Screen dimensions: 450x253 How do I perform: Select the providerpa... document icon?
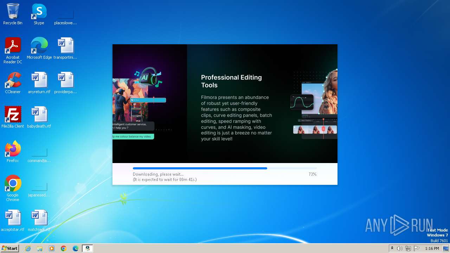pos(65,83)
